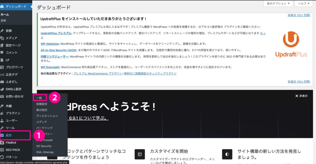Open the 表示オプション dropdown
The height and width of the screenshot is (164, 316).
coord(278,4)
